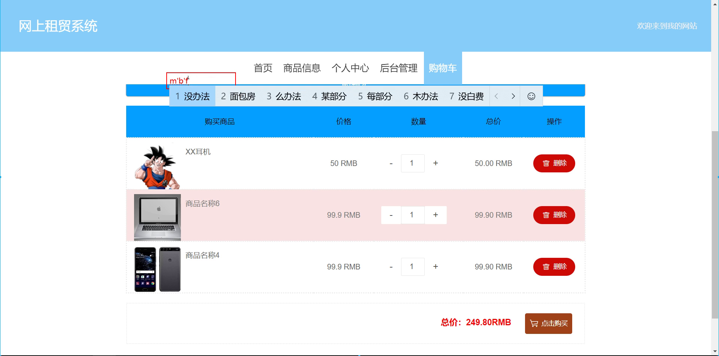Click the quantity field for XX耳机

413,163
